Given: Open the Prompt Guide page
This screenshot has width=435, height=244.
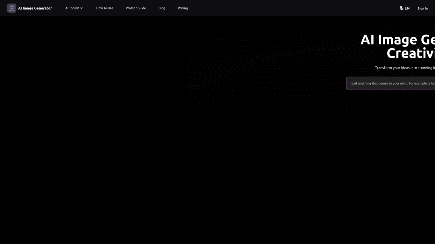Looking at the screenshot, I should (x=136, y=8).
